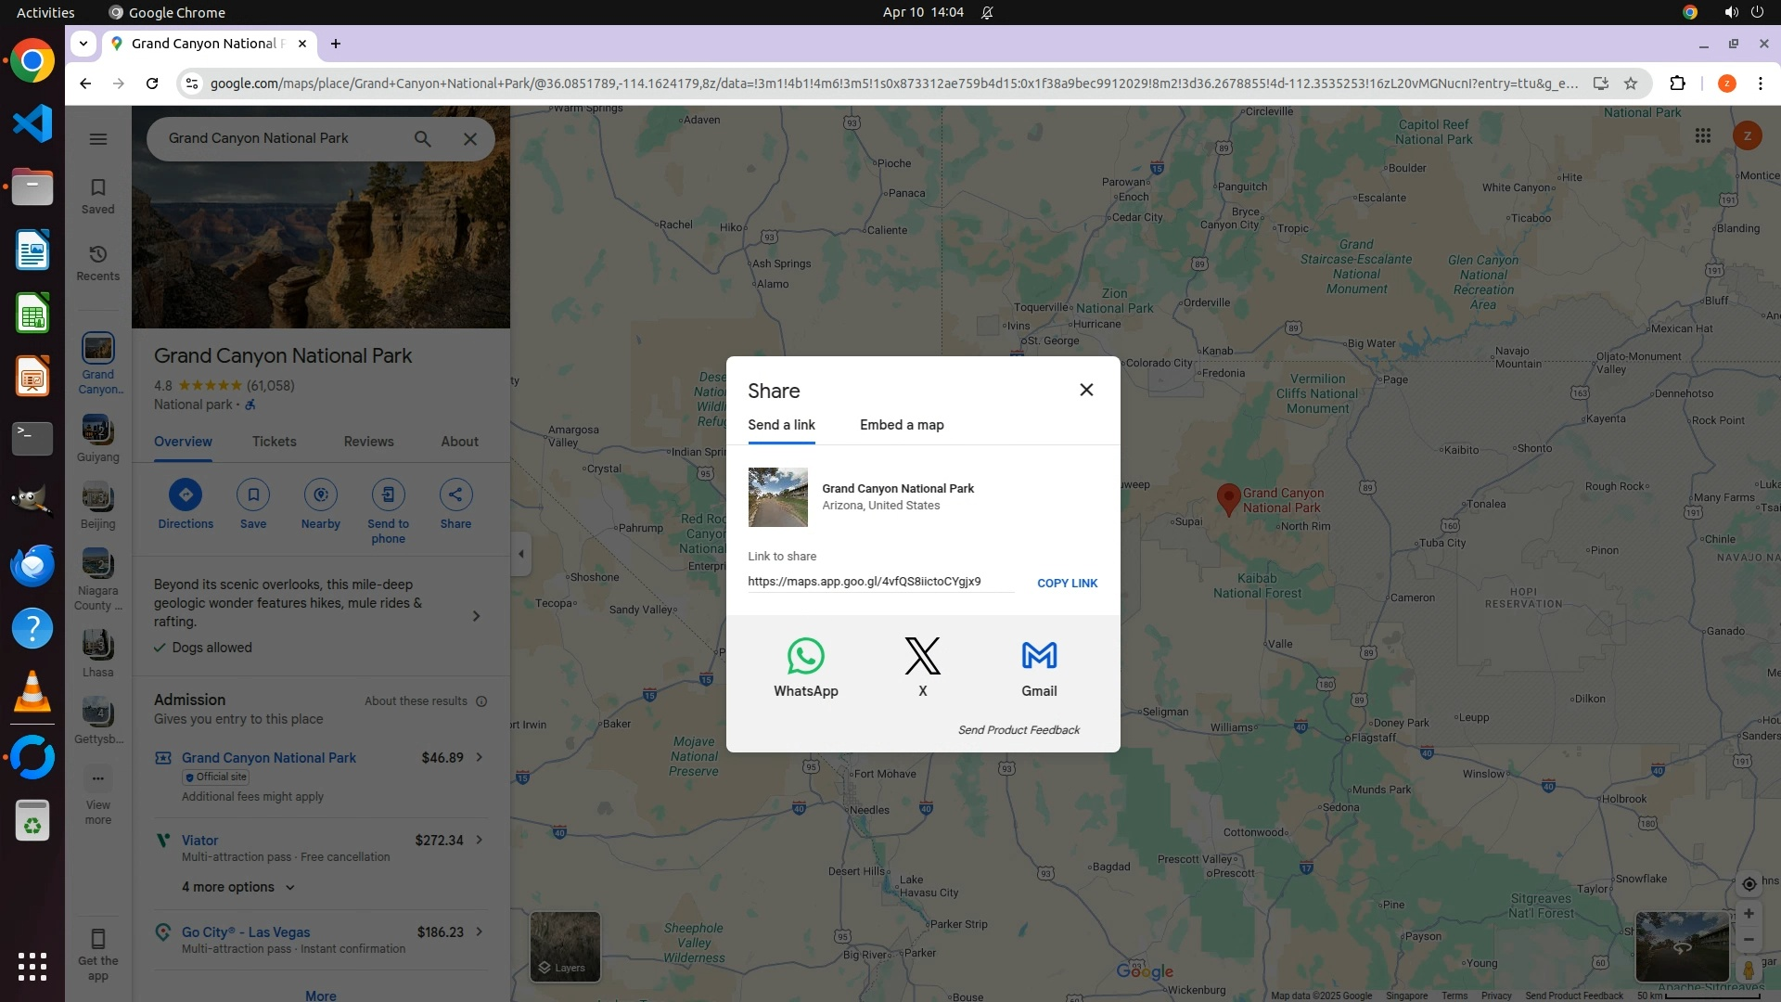
Task: Open the Saved places sidebar icon
Action: coord(97,196)
